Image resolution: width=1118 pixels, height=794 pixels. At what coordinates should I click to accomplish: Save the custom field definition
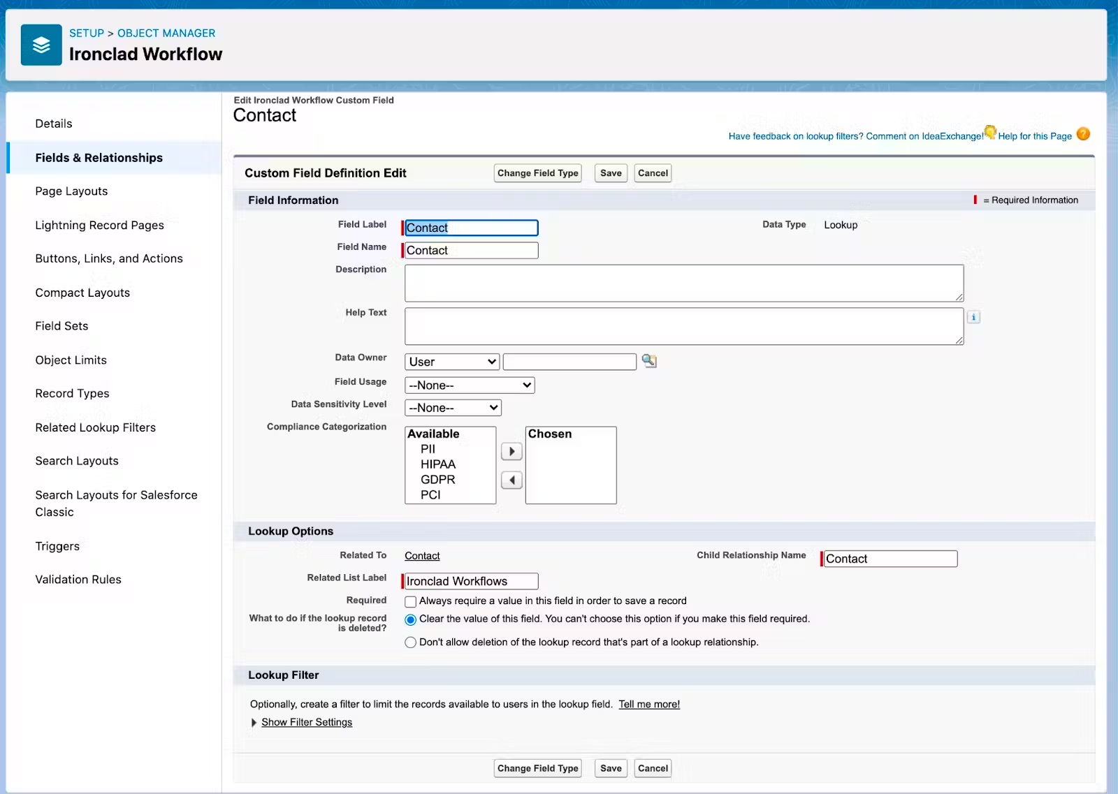[x=609, y=173]
